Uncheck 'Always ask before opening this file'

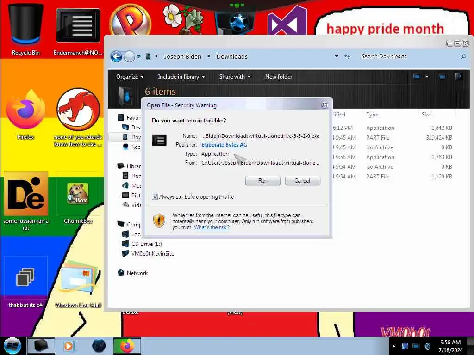[x=155, y=197]
